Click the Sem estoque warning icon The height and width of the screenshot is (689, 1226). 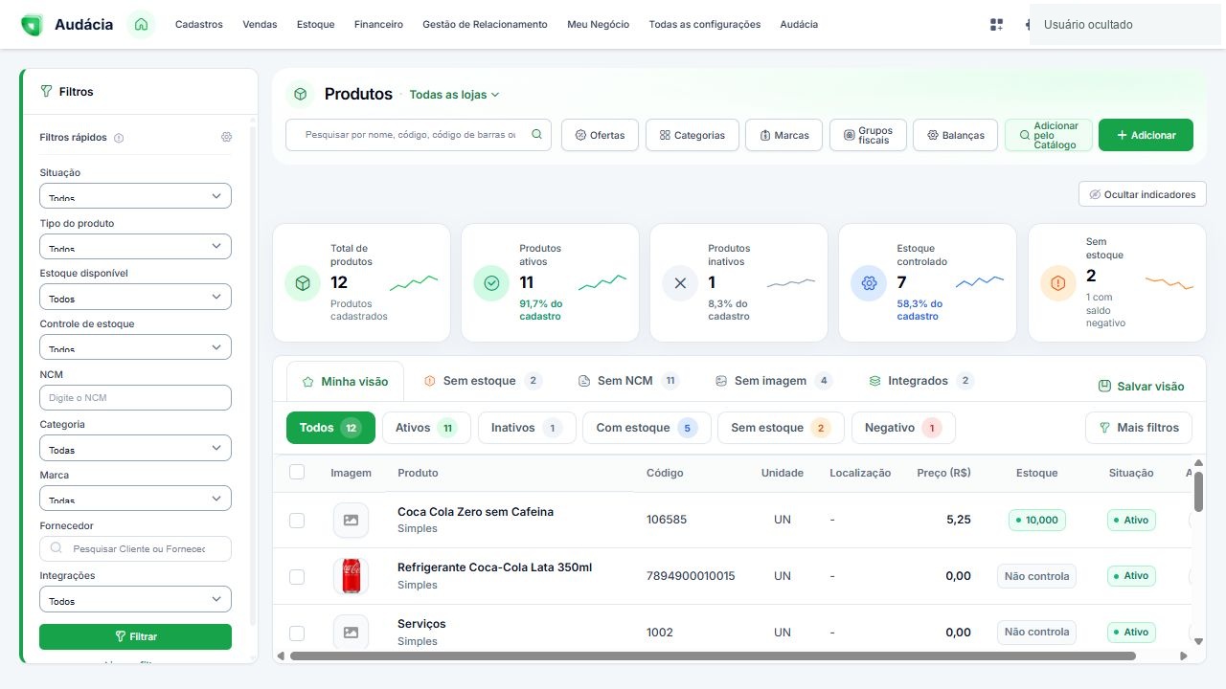[1058, 283]
